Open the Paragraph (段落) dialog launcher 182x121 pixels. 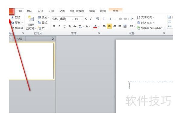[x=164, y=33]
